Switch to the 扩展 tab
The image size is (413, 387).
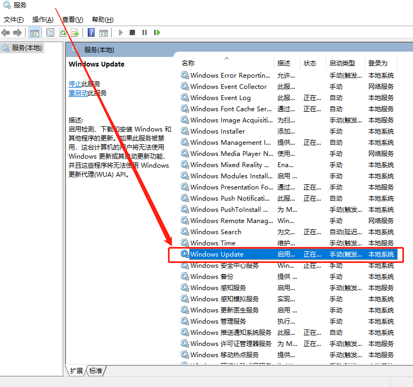[x=77, y=370]
